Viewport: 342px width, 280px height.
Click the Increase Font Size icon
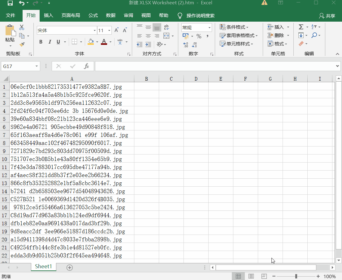[116, 30]
